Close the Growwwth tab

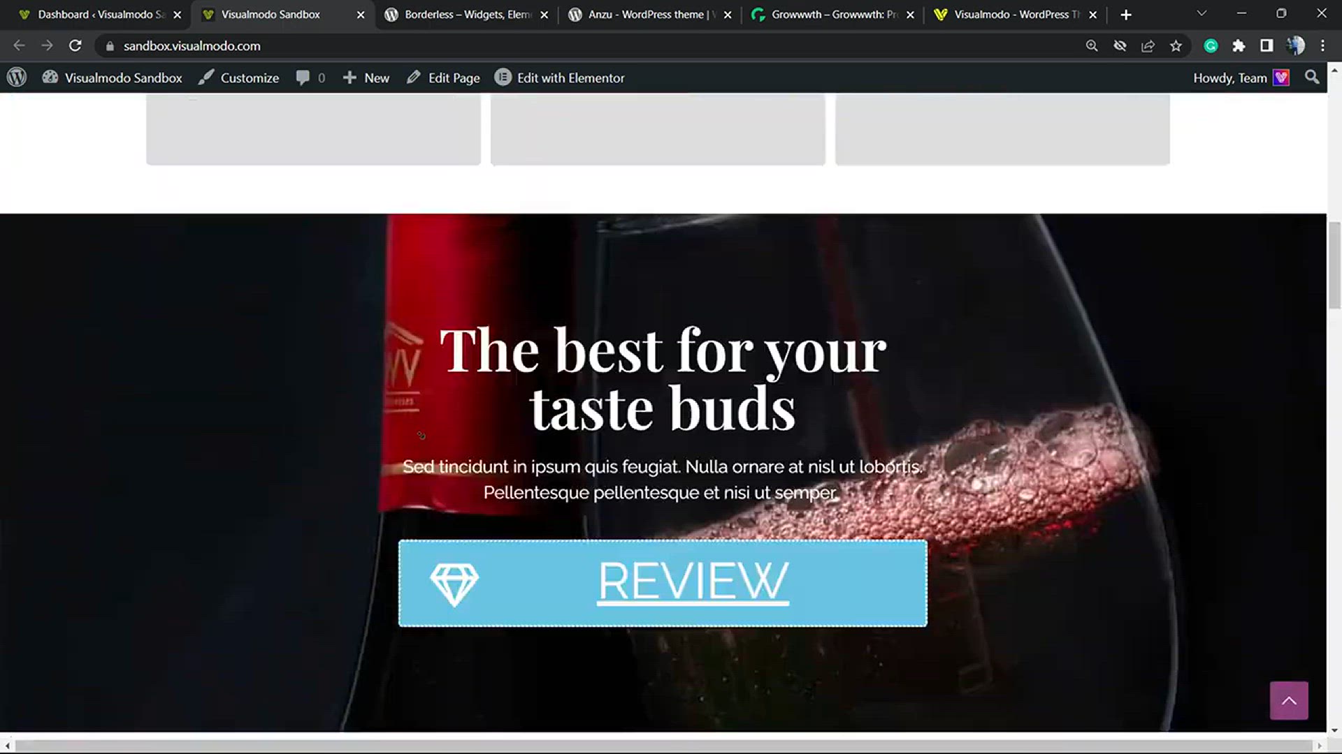pyautogui.click(x=910, y=15)
